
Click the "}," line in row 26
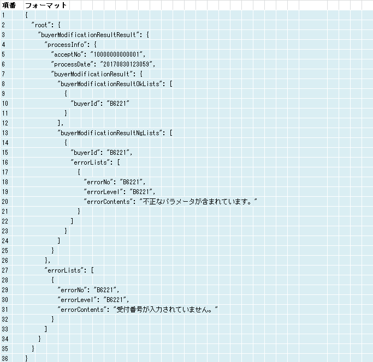(x=48, y=261)
